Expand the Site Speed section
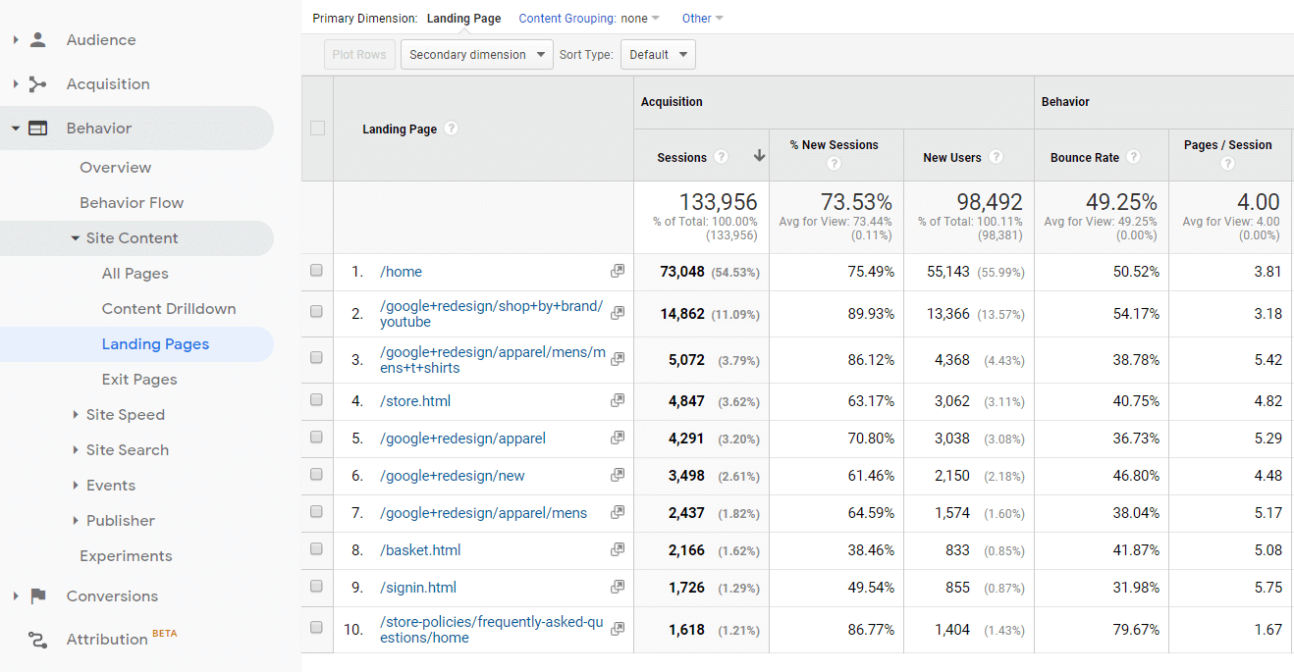This screenshot has height=672, width=1294. tap(125, 415)
